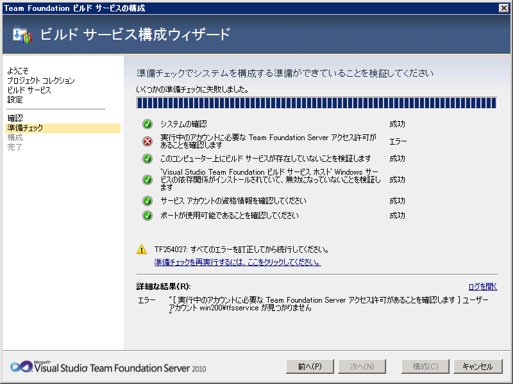Click the yellow warning icon next to TF254027
513x384 pixels.
142,250
